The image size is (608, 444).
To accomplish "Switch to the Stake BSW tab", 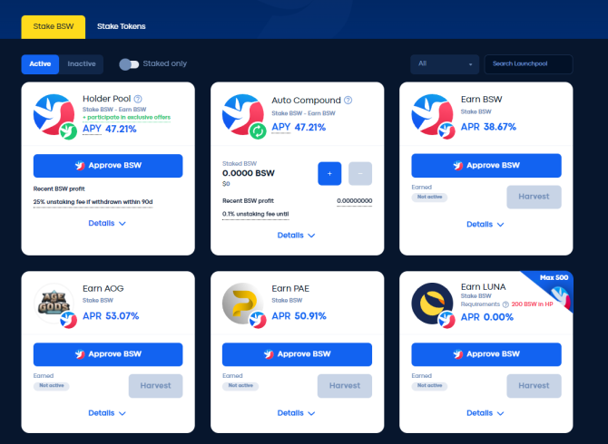I will point(54,26).
